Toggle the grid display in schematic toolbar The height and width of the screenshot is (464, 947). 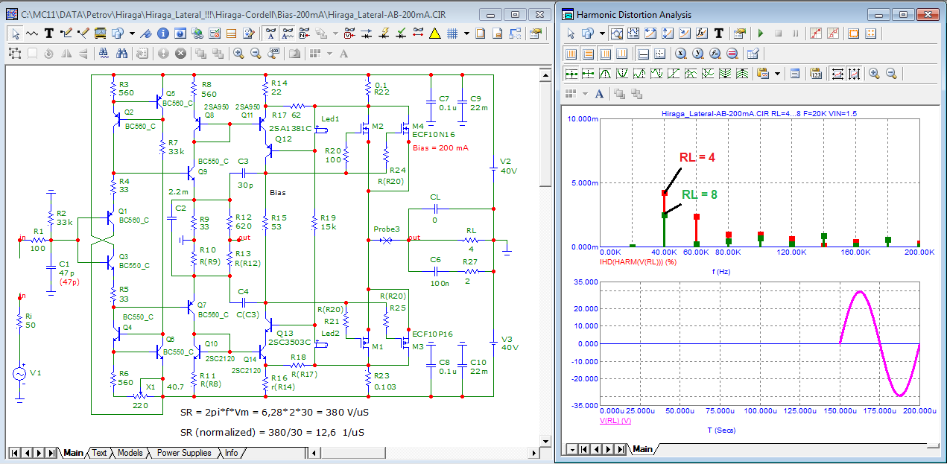pos(452,33)
